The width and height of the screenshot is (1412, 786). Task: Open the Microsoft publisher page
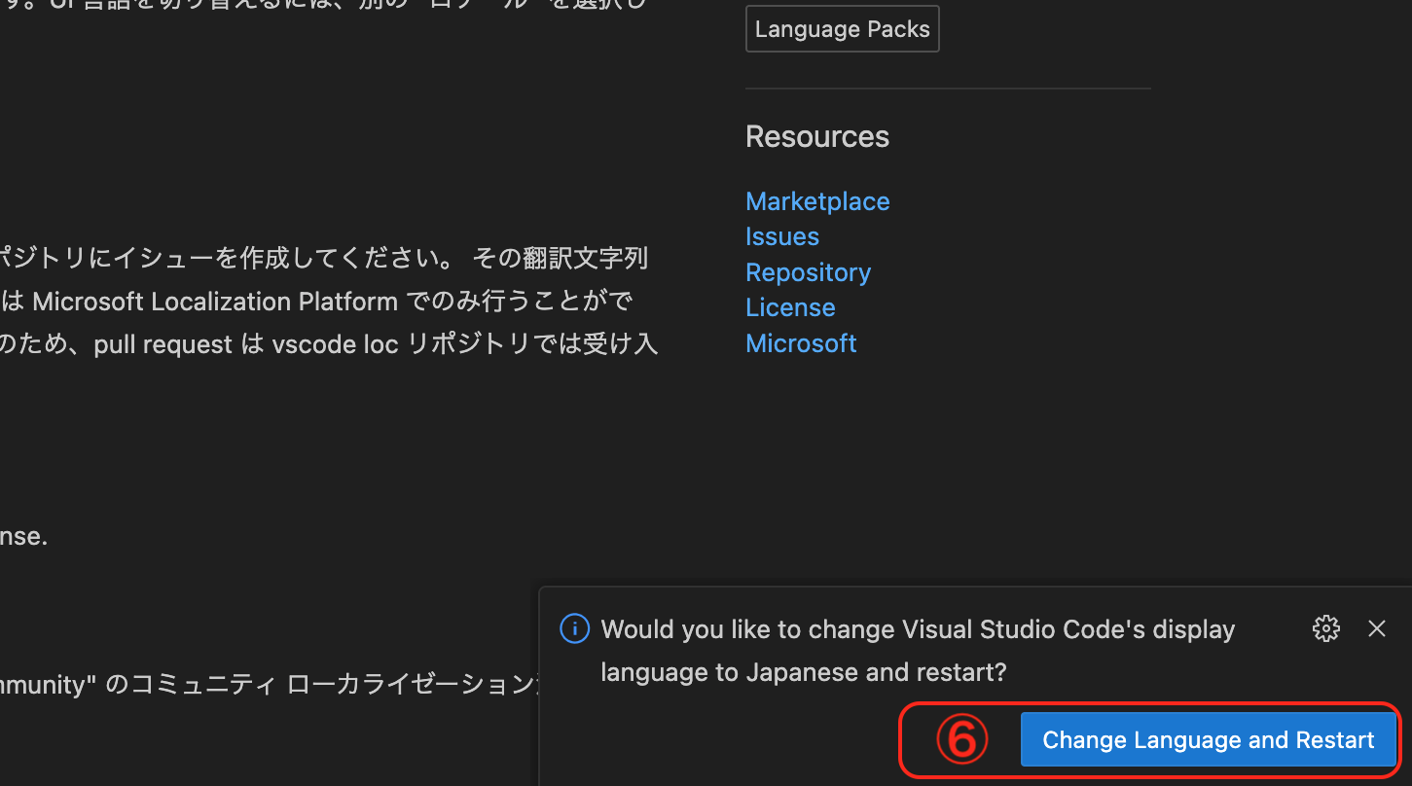(x=801, y=343)
